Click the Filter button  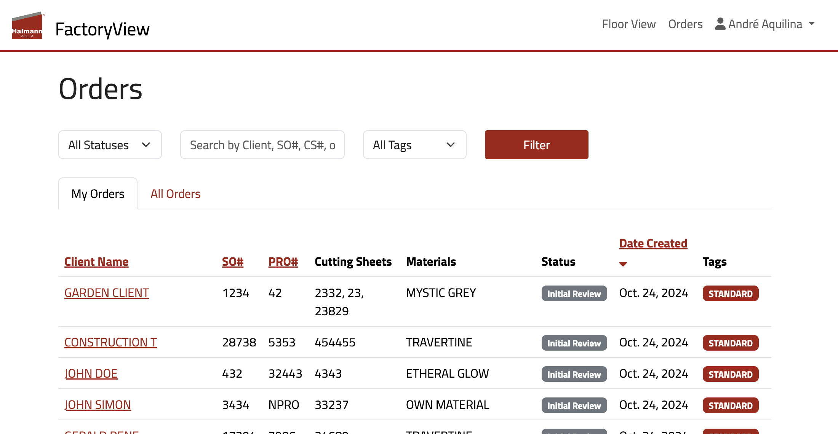click(537, 145)
